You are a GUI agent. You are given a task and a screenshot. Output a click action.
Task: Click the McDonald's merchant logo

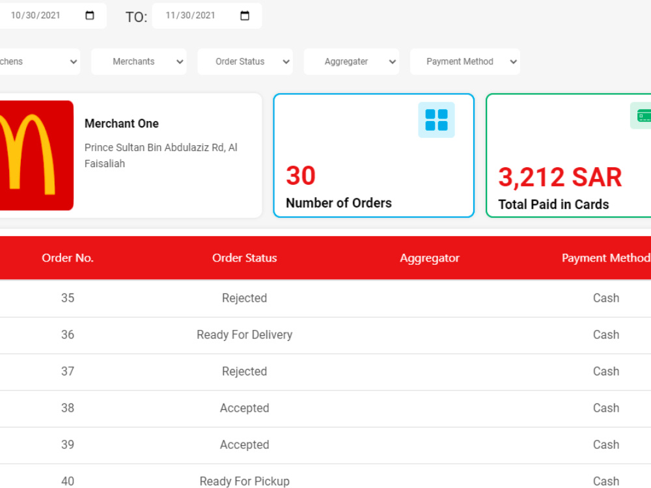point(36,156)
